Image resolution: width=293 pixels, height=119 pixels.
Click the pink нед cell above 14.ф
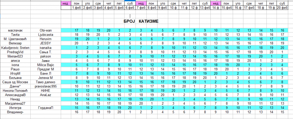[x=216, y=3]
